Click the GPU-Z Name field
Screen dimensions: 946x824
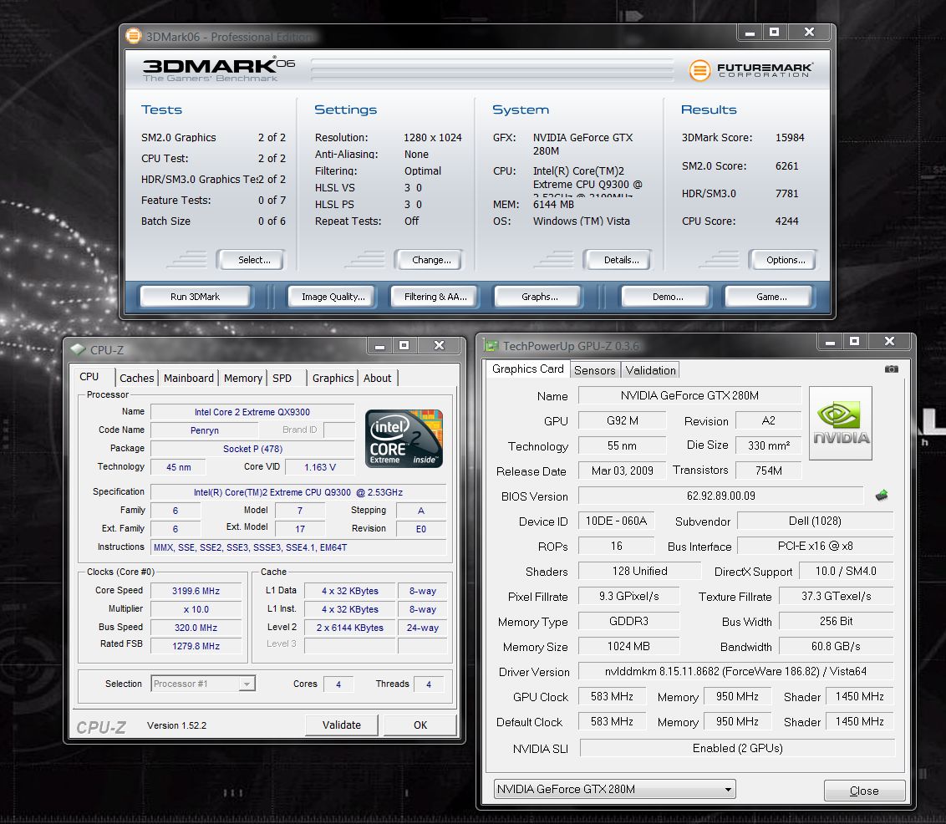689,396
